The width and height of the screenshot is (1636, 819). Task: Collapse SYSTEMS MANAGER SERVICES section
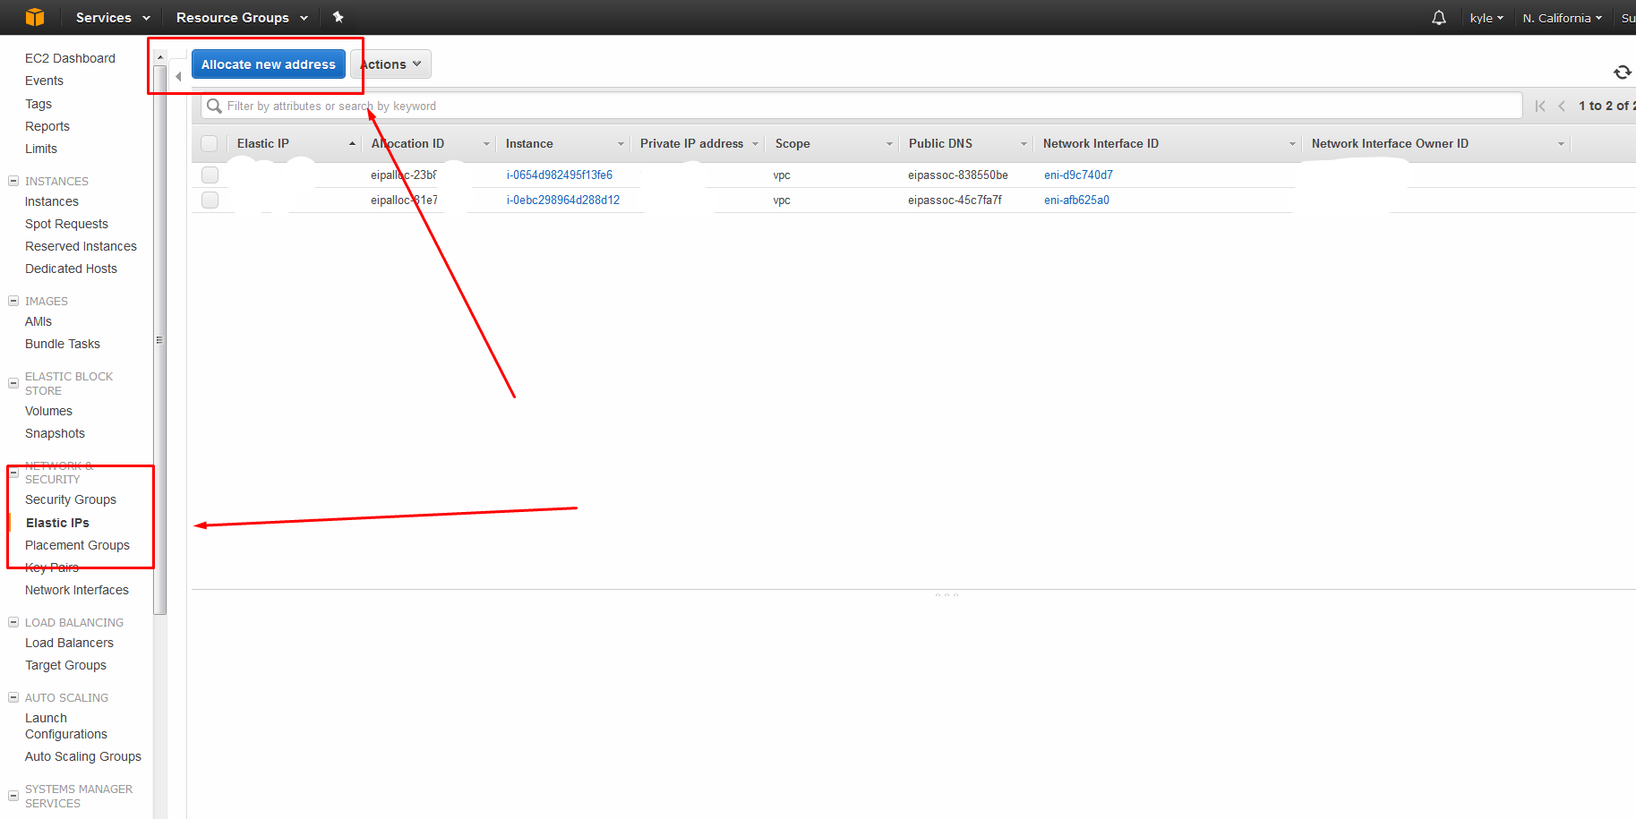(x=13, y=796)
